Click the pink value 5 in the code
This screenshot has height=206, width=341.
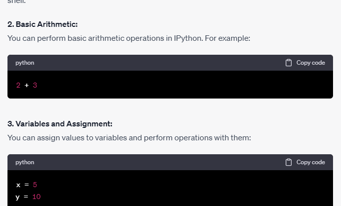[35, 185]
